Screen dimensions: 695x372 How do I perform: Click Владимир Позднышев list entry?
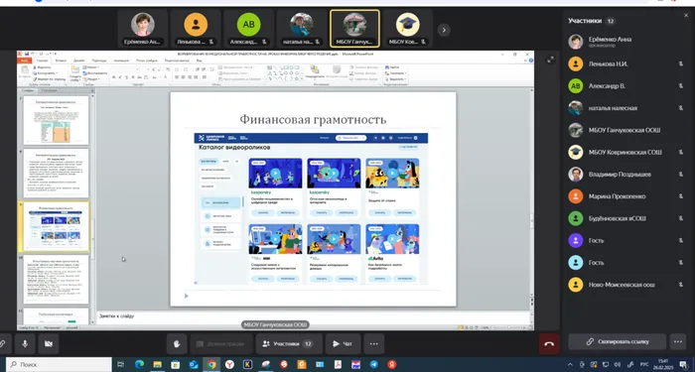tap(625, 174)
